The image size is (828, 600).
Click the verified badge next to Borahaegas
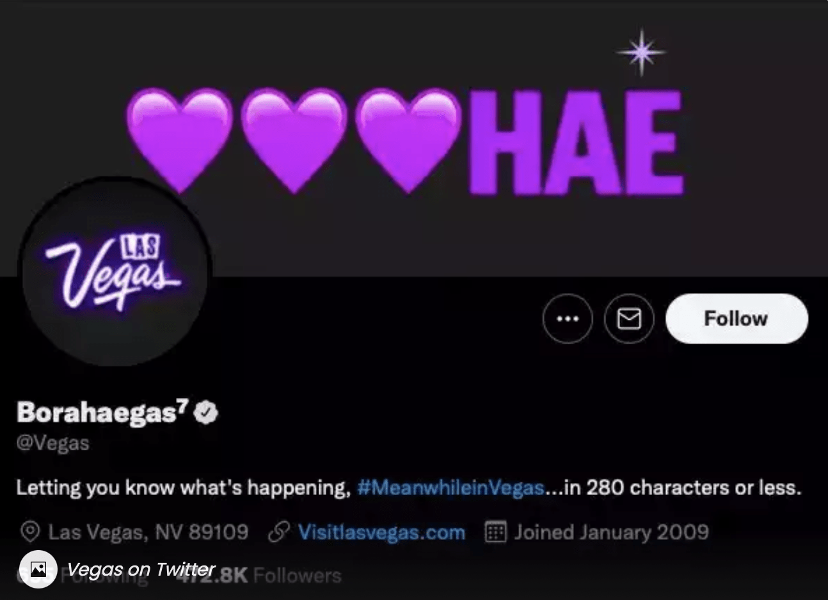pos(206,413)
